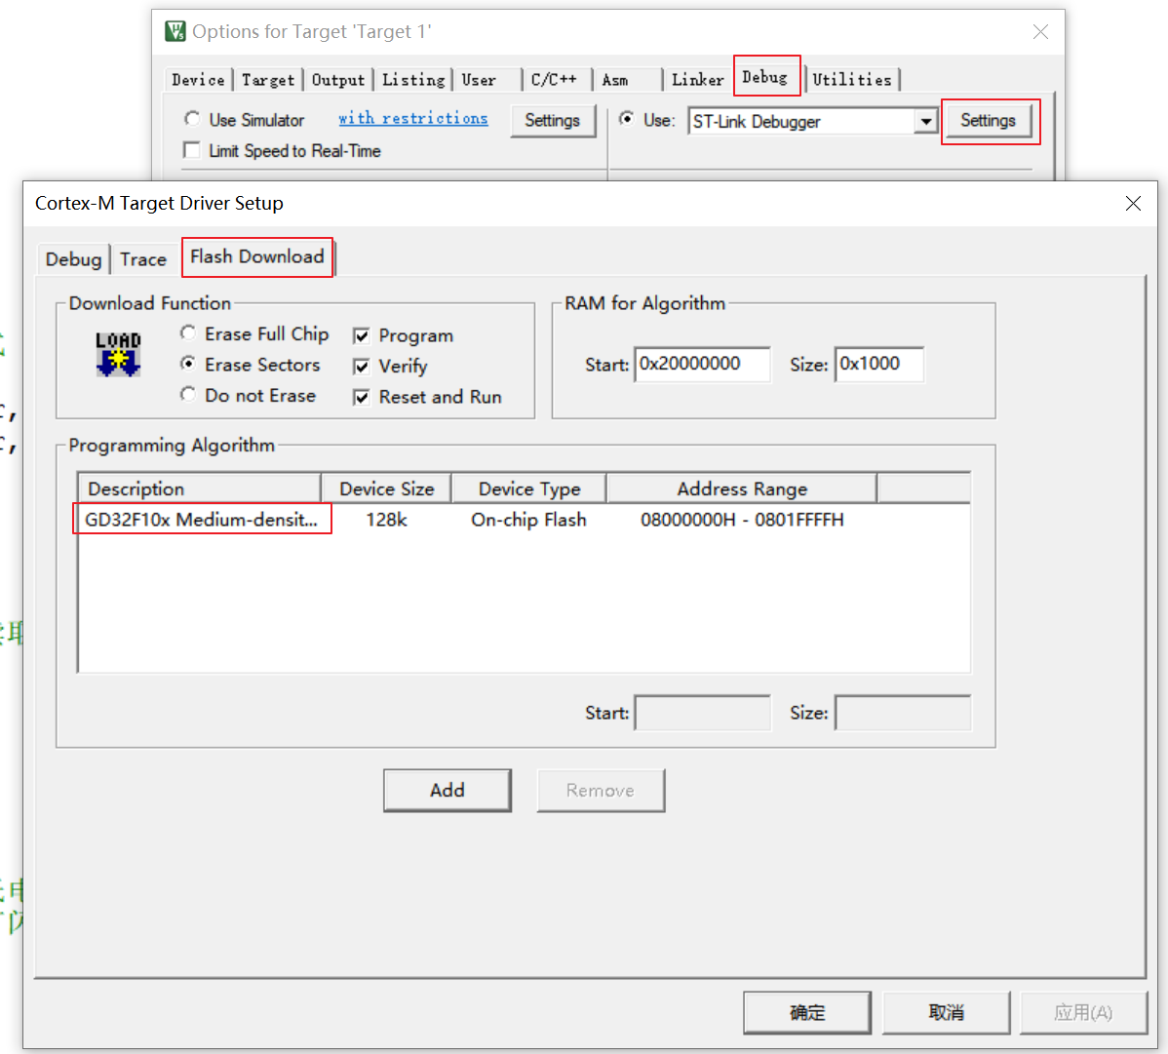
Task: Click the Device Size column header
Action: click(x=386, y=488)
